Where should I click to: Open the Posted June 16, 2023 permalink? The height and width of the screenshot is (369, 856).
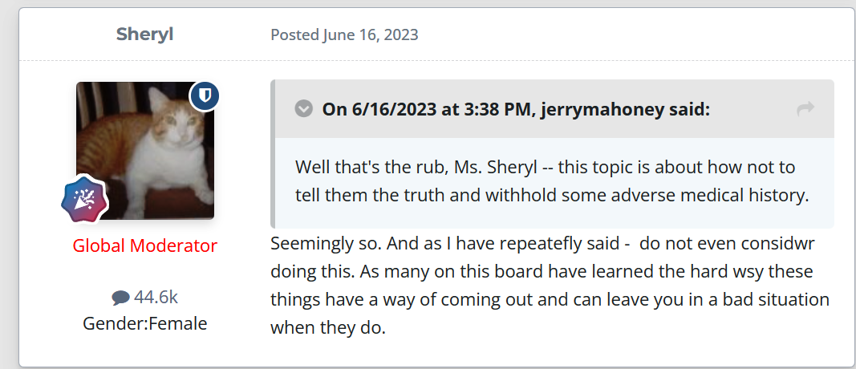click(344, 35)
